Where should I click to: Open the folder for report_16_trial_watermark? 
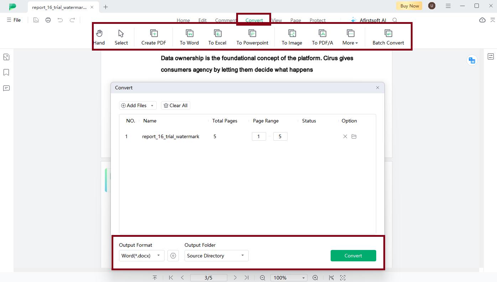(354, 136)
